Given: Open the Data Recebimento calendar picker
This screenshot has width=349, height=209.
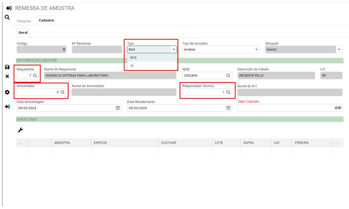Looking at the screenshot, I should (x=228, y=108).
